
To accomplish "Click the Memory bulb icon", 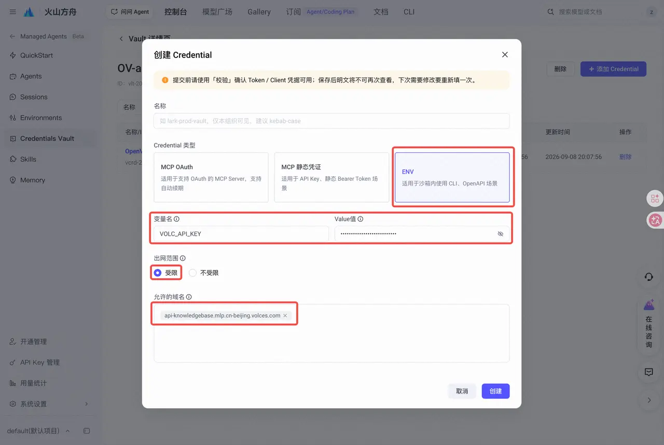I will (x=13, y=180).
